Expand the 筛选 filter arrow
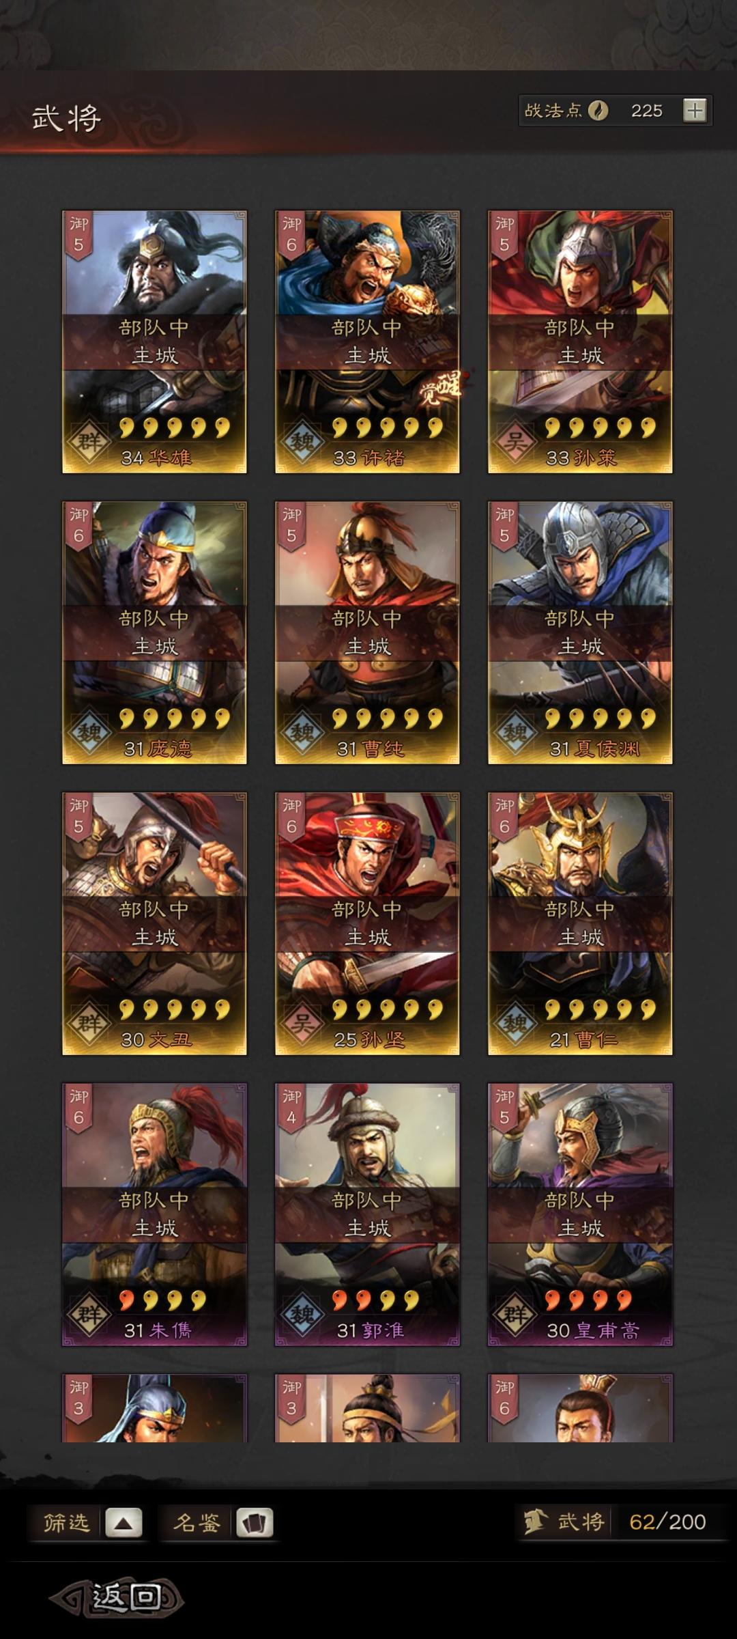 [124, 1522]
